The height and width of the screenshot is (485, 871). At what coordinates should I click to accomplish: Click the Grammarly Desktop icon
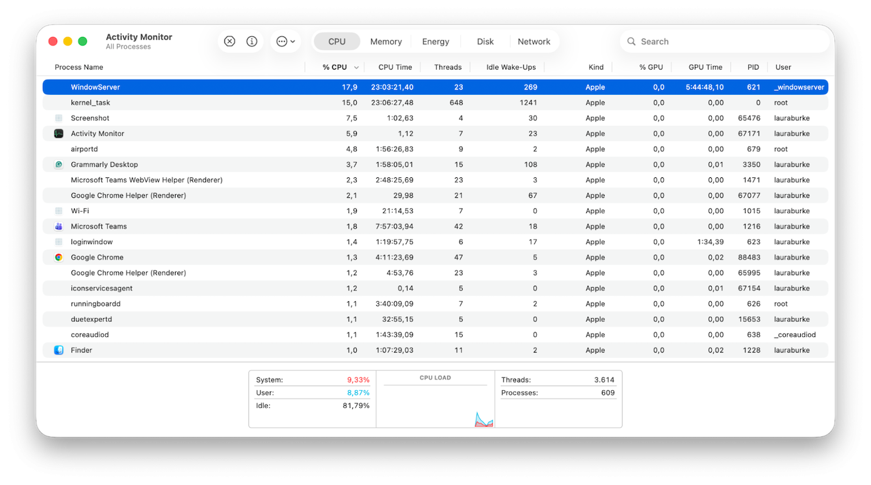tap(58, 164)
